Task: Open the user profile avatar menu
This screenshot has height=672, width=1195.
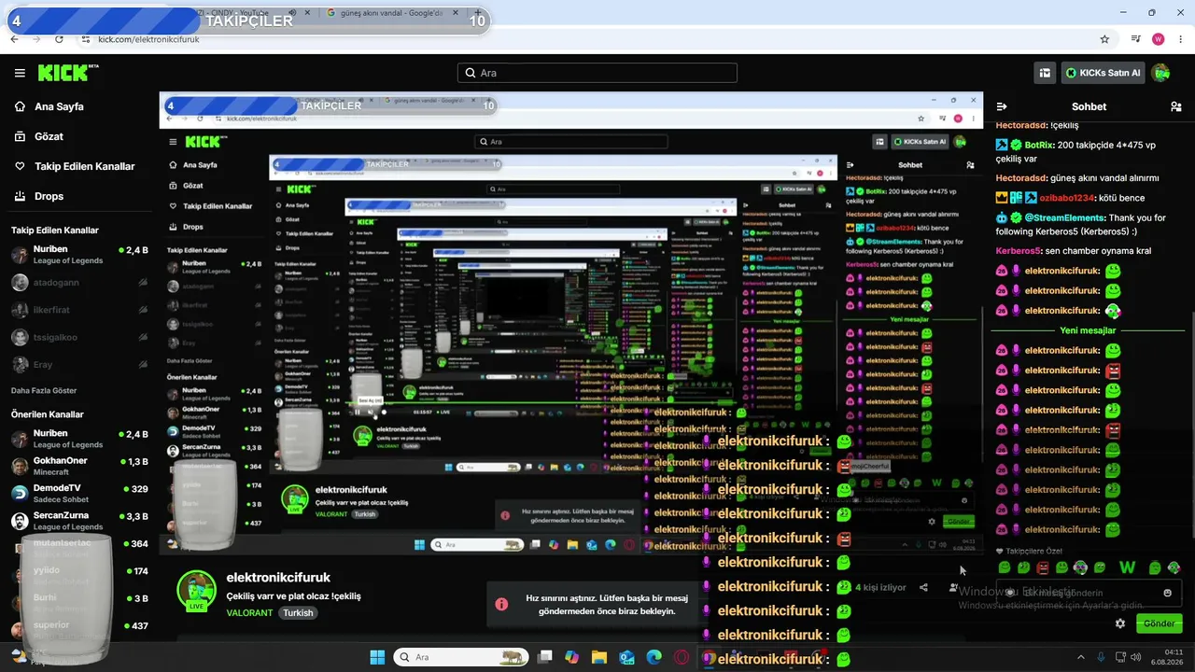Action: tap(1161, 73)
